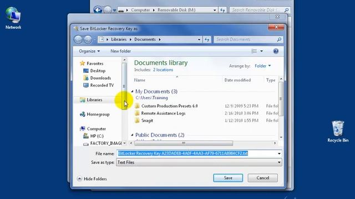Click the Hide Folders arrow icon
The height and width of the screenshot is (199, 355).
(79, 179)
